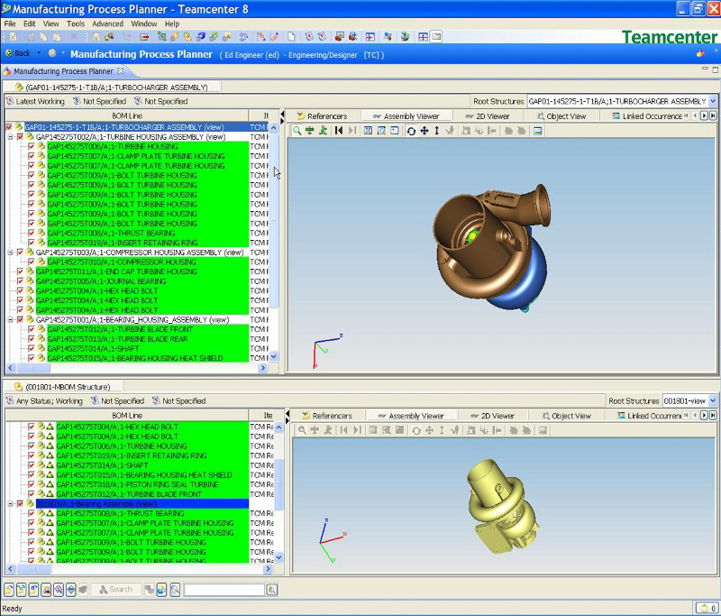Collapse the Bearing Assembly node in lower BOM
This screenshot has width=721, height=616.
point(10,504)
